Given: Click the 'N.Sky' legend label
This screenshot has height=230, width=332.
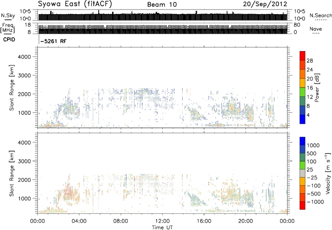Looking at the screenshot, I should pos(8,15).
